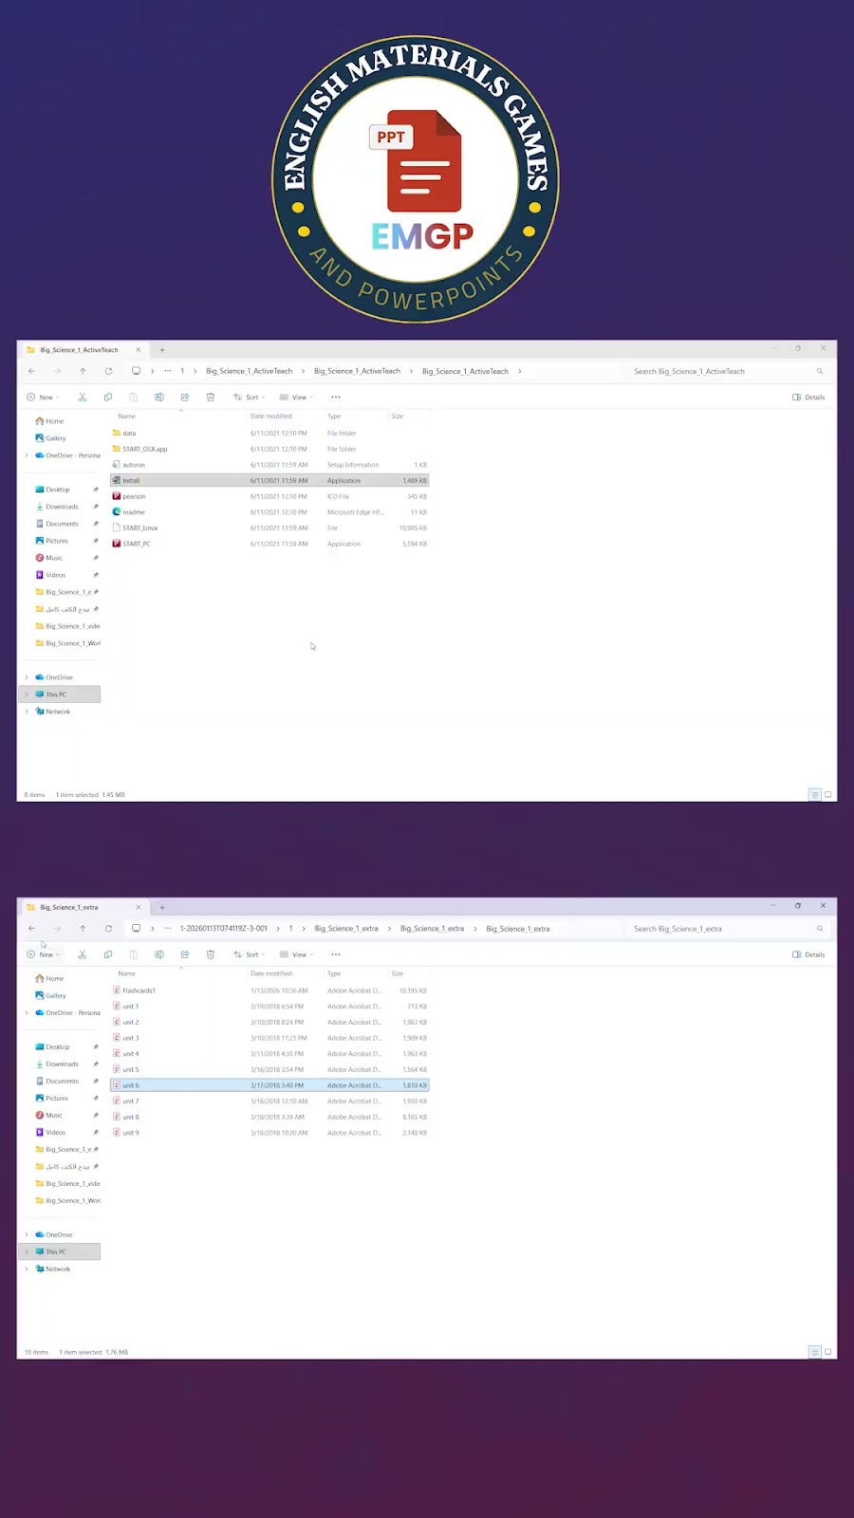Open View dropdown in ActiveTeach window
854x1518 pixels.
tap(296, 398)
